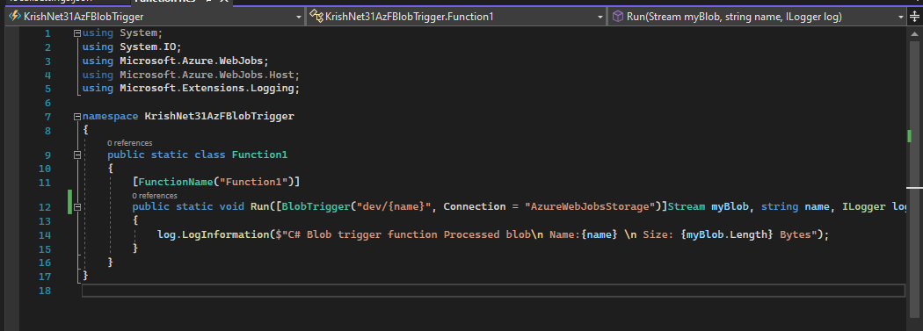This screenshot has width=923, height=331.
Task: Click 'Microsoft.Extensions.Logging' on line 5
Action: tap(207, 88)
